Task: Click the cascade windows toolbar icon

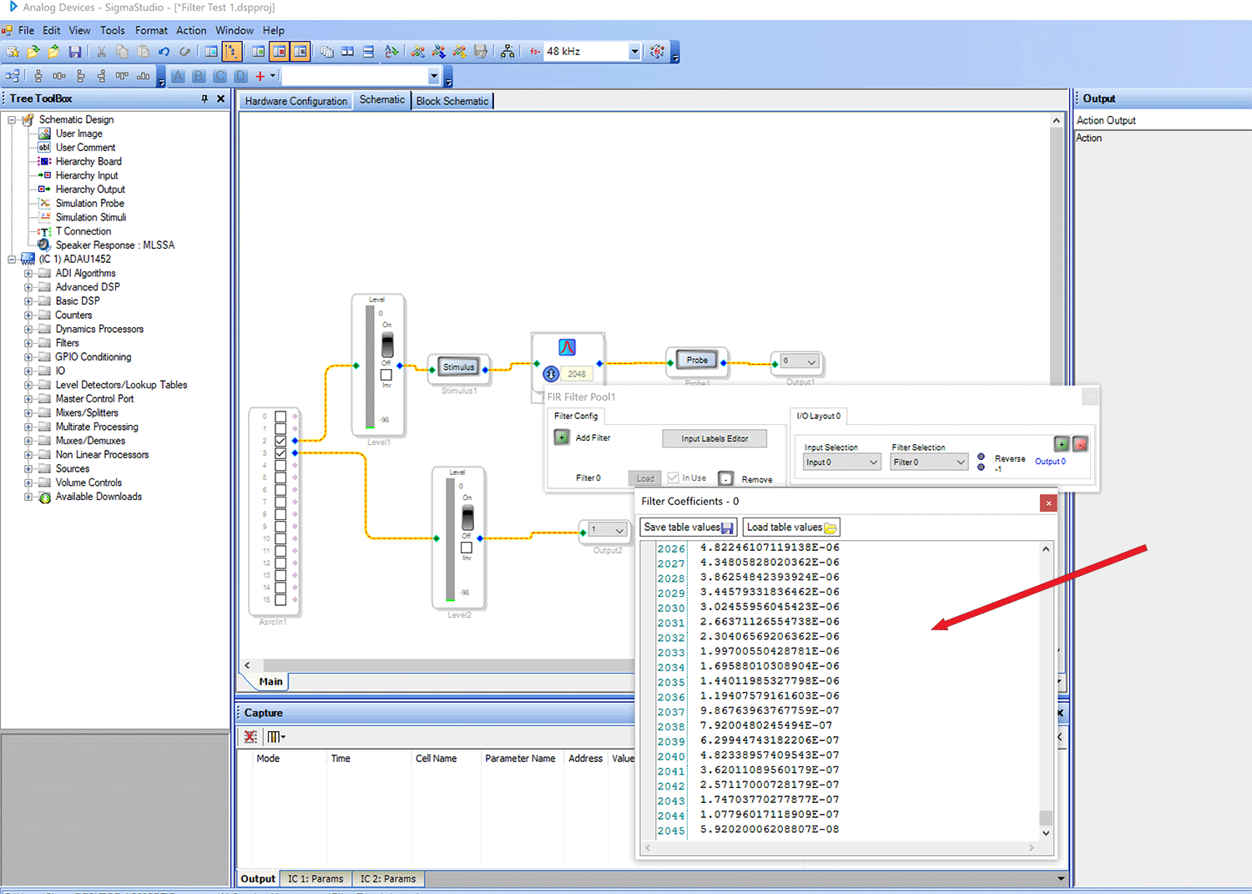Action: 326,52
